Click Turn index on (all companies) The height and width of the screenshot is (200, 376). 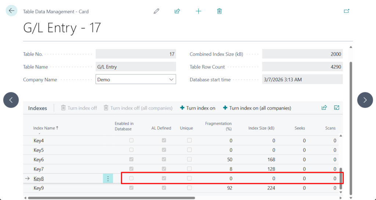[x=257, y=108]
